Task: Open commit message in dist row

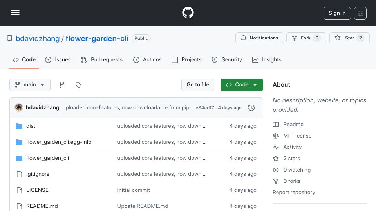Action: point(162,126)
